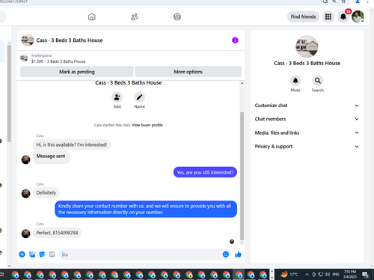Click large house photo in info panel
Screen dimensions: 374x280
click(307, 46)
